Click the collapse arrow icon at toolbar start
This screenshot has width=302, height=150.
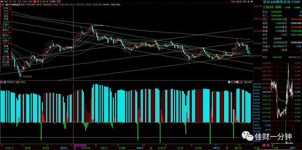2,2
